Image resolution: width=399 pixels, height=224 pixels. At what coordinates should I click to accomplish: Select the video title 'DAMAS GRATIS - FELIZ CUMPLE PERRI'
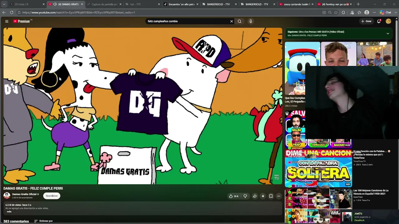33,188
